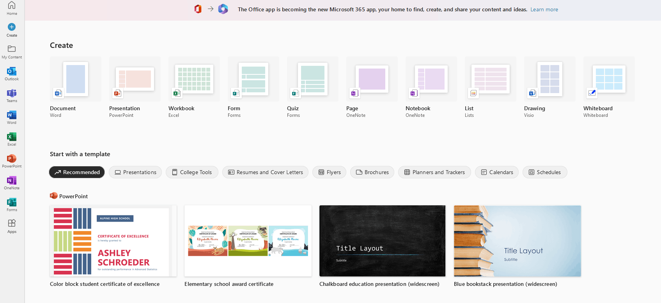Create a new OneNote Page
The width and height of the screenshot is (661, 303).
pos(372,87)
